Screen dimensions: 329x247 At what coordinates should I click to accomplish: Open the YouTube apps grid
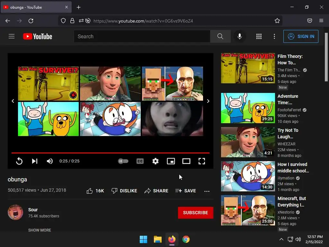coord(259,36)
